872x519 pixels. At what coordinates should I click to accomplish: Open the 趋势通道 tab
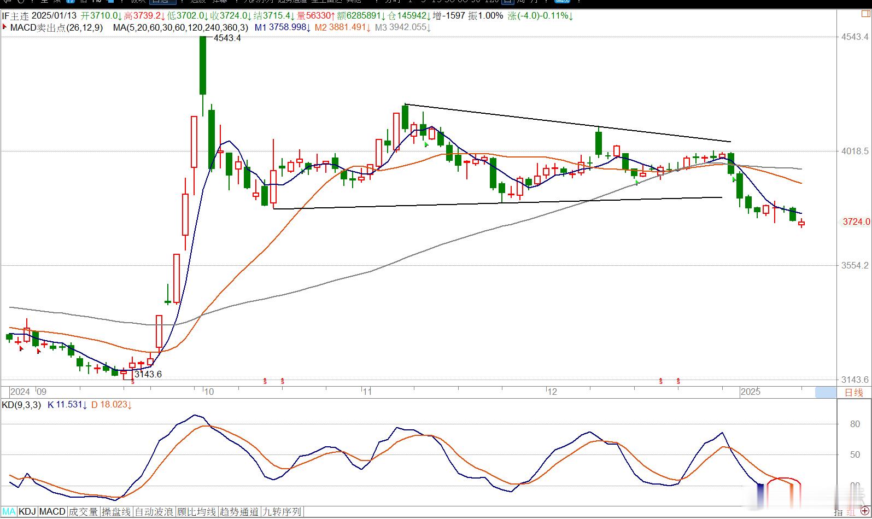click(x=239, y=512)
